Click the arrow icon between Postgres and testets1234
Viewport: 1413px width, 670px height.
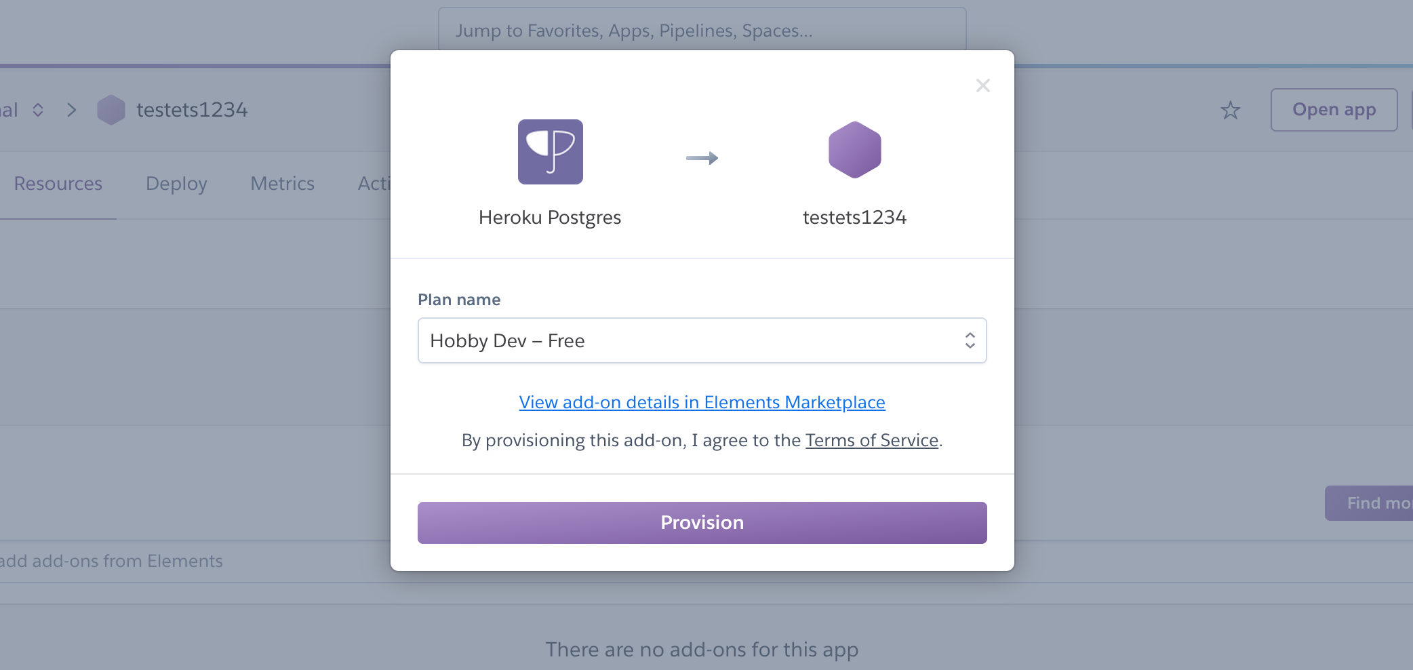702,158
